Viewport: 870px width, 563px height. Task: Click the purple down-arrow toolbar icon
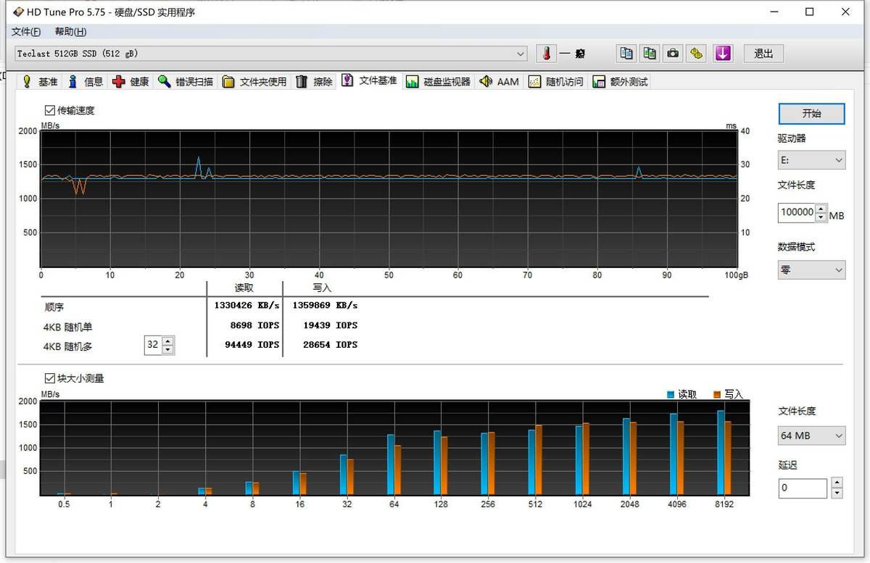click(x=723, y=54)
